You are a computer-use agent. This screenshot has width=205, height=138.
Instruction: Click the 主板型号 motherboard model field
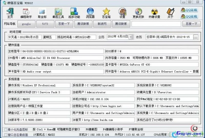click(x=56, y=51)
